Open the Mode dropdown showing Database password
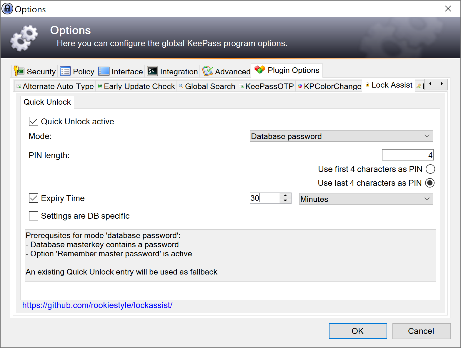 (341, 136)
